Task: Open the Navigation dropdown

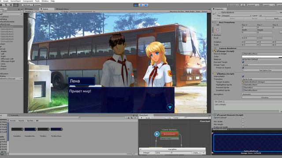Action: point(262,94)
